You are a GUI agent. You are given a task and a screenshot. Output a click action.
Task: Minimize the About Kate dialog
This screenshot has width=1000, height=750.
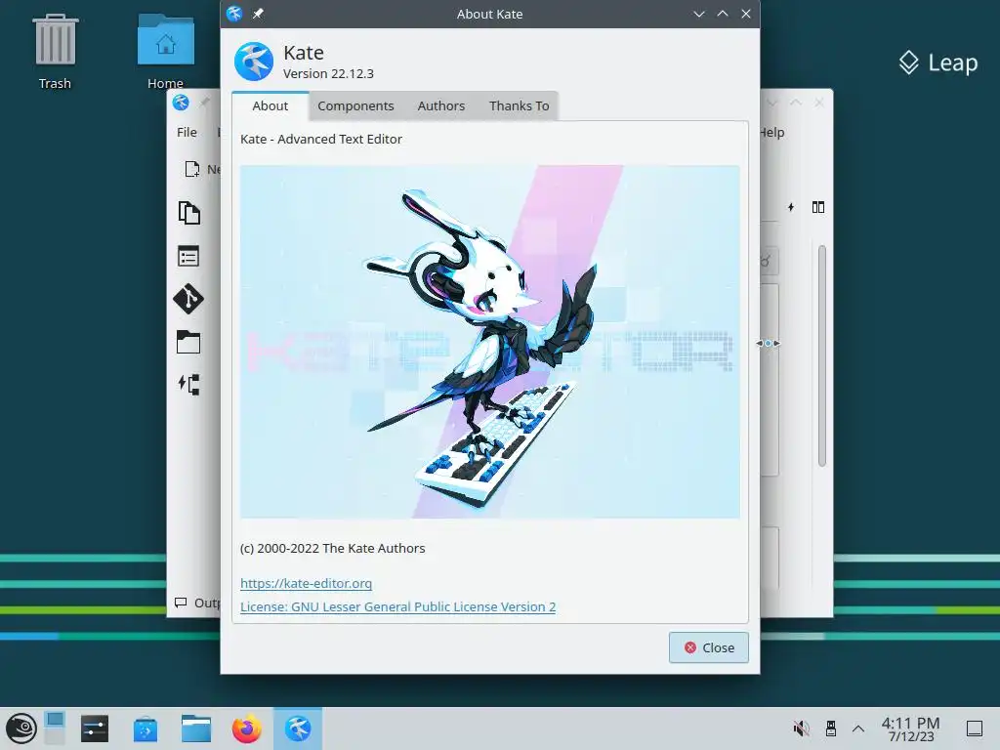(699, 14)
